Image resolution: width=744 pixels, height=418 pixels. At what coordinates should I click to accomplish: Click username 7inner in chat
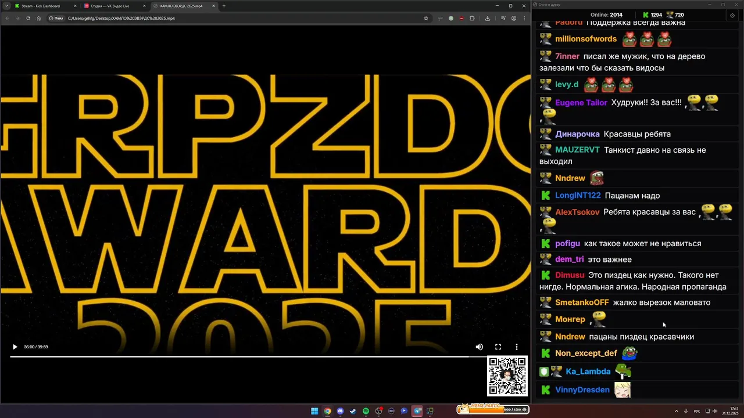[x=567, y=56]
